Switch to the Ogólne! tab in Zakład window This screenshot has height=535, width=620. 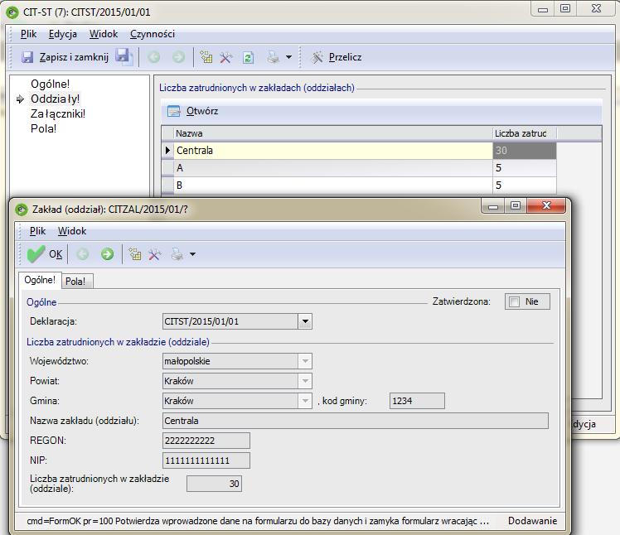pyautogui.click(x=40, y=280)
